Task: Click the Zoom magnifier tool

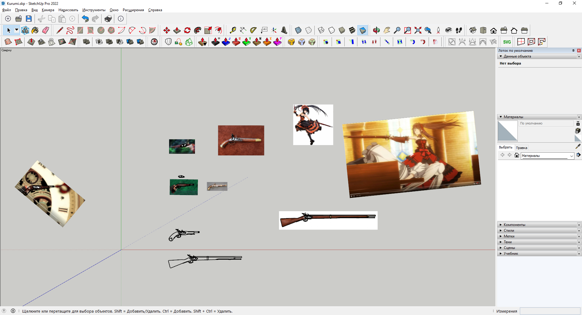Action: point(397,30)
